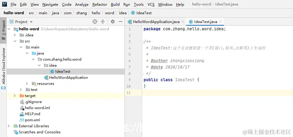Click the orange target folder icon
293x137 pixels.
point(22,96)
